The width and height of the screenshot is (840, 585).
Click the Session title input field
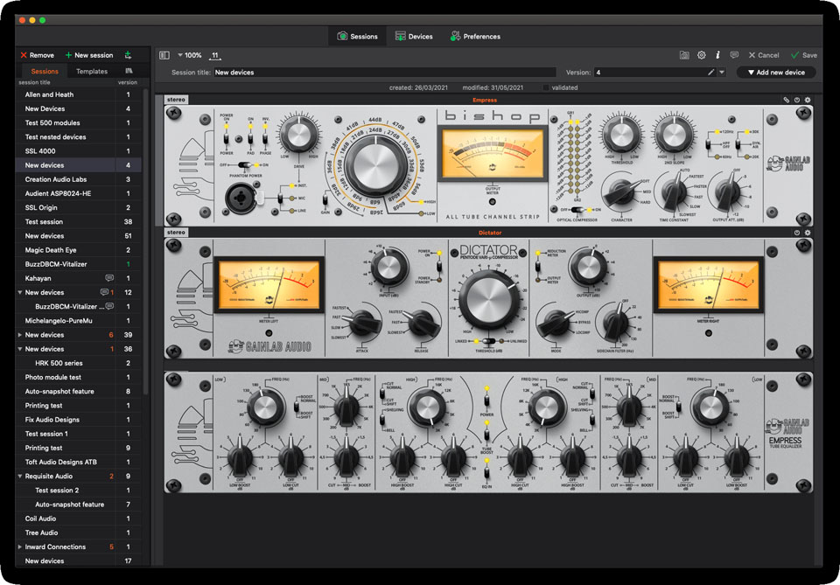[385, 73]
